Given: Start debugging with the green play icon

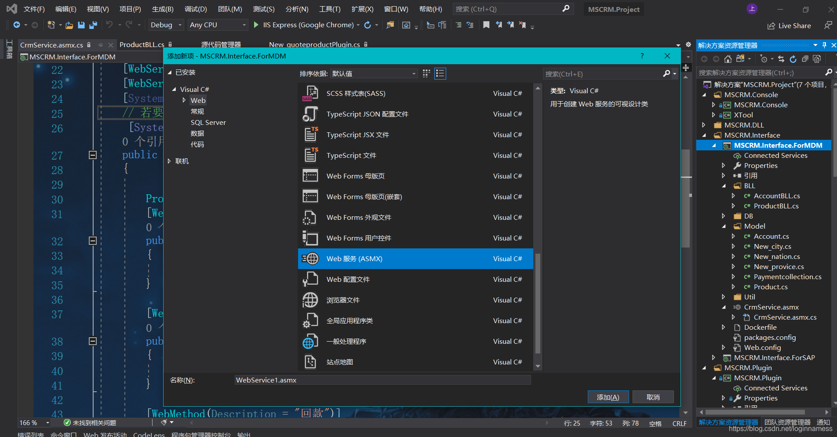Looking at the screenshot, I should coord(256,25).
